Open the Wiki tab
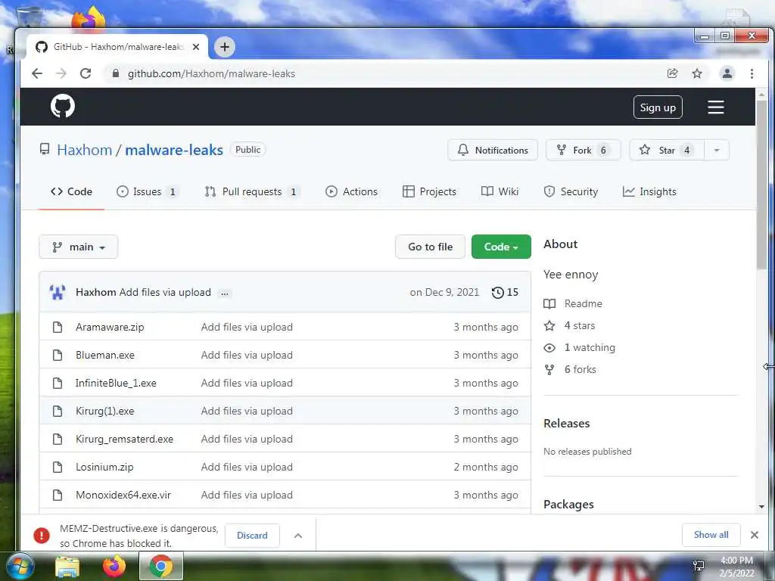 (500, 191)
